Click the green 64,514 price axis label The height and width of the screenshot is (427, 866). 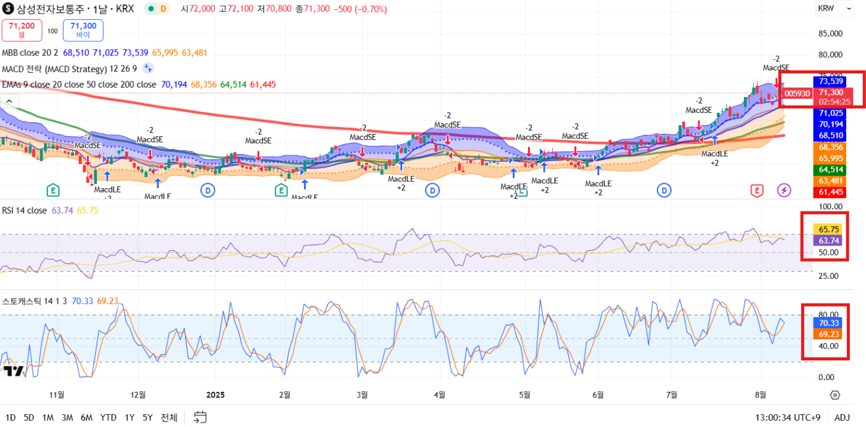(x=830, y=170)
